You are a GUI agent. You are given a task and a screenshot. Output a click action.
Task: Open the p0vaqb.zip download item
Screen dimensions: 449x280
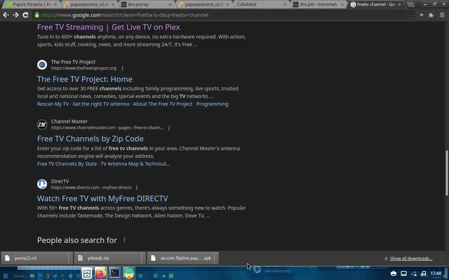tap(108, 258)
